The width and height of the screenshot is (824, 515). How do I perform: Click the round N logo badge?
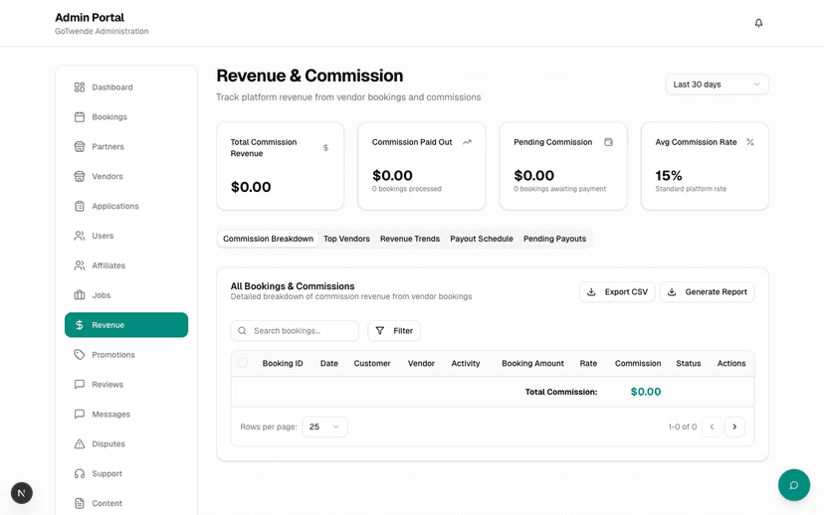(x=22, y=493)
